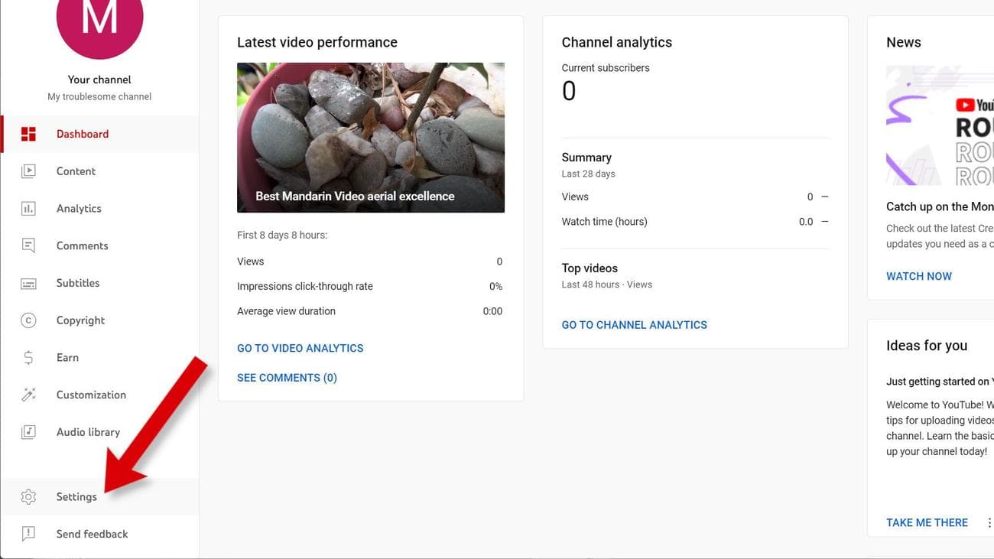Click SEE COMMENTS (0) link
The image size is (994, 559).
tap(287, 377)
